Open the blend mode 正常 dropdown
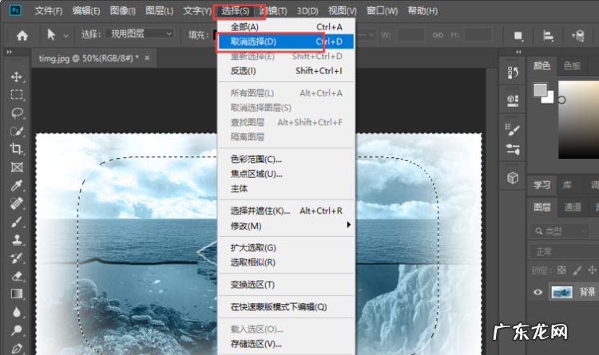Screen dimensions: 599x355 (564, 251)
